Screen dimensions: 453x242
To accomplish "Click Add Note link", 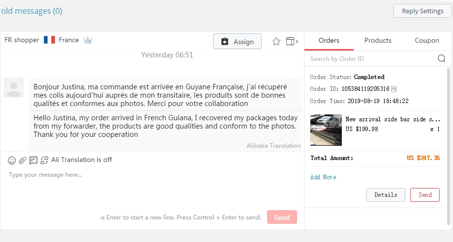I will [x=323, y=177].
